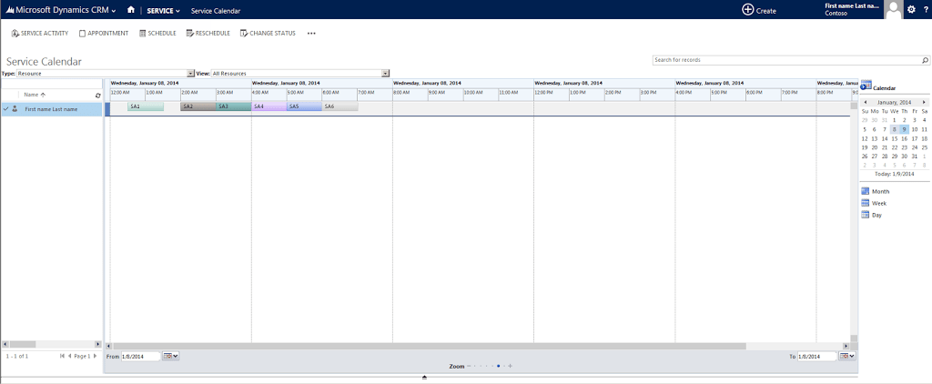Screen dimensions: 932x384
Task: Click the APPOINTMENT checkbox-style command
Action: pyautogui.click(x=104, y=34)
